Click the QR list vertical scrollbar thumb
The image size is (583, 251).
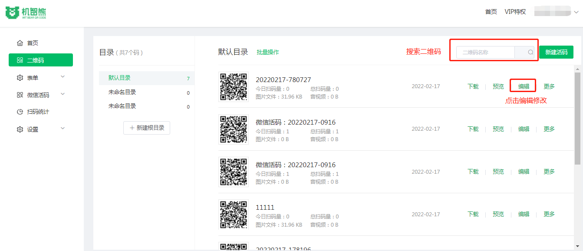pos(577,118)
